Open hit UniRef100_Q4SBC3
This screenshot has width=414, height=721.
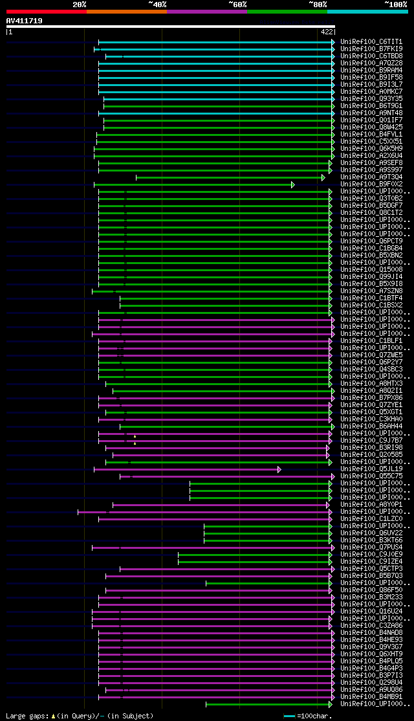click(x=372, y=370)
